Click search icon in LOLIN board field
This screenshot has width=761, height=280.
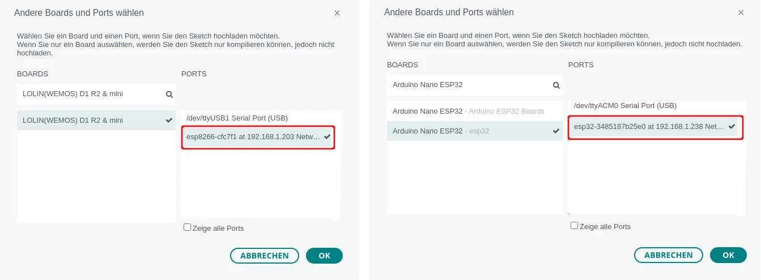click(x=169, y=94)
